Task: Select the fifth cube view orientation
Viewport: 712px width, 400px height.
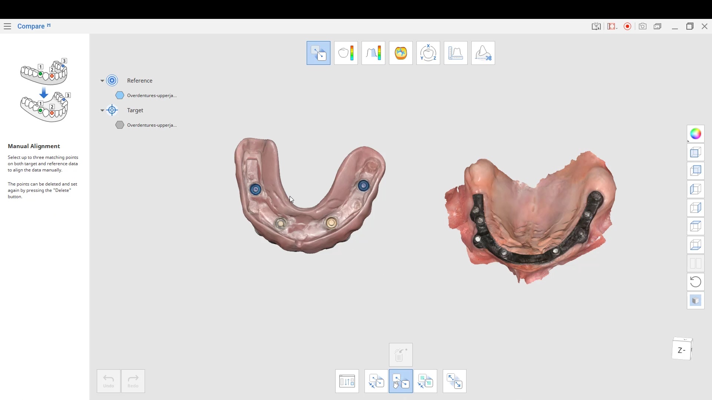Action: pos(696,226)
